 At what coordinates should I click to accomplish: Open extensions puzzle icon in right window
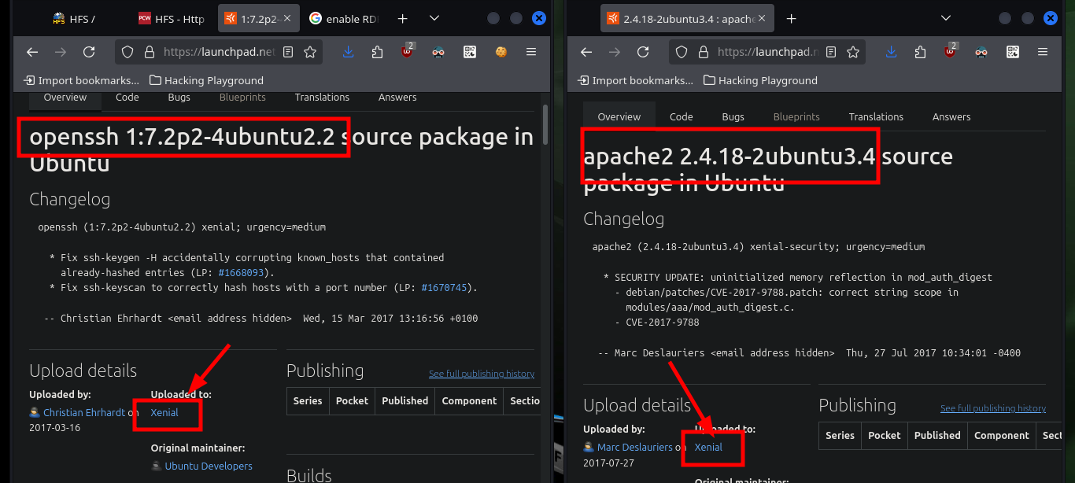pos(920,52)
